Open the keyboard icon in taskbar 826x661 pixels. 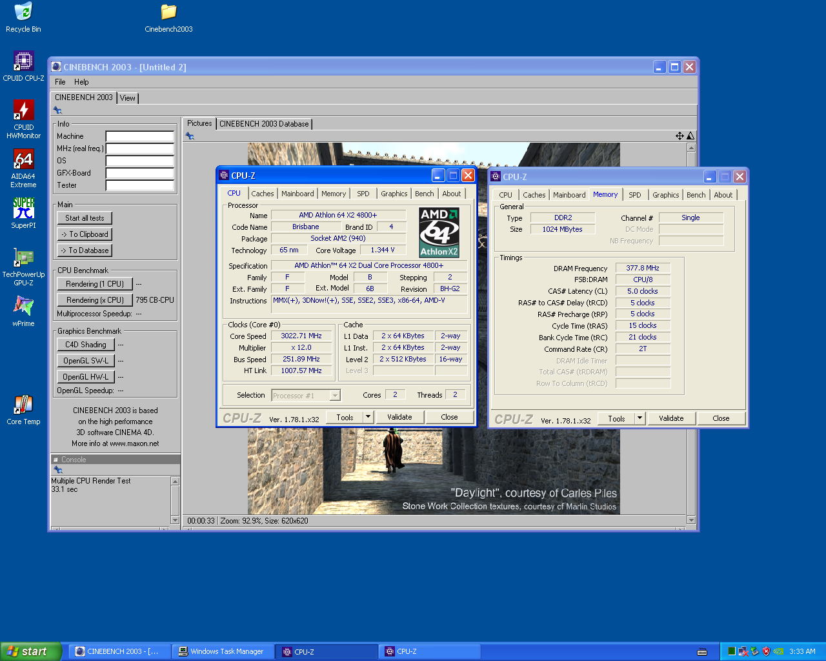pos(702,652)
